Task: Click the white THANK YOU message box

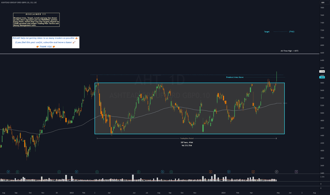Action: click(46, 43)
